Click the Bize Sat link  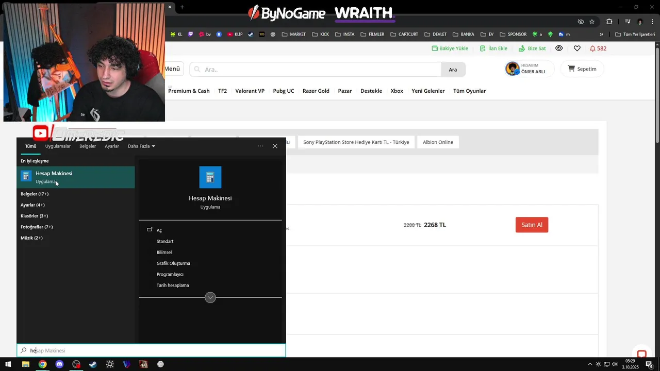click(532, 48)
